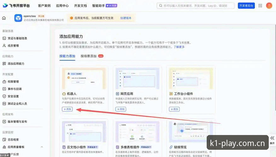Click the 测试企业和人员 icon
Image resolution: width=276 pixels, height=157 pixels.
4,104
